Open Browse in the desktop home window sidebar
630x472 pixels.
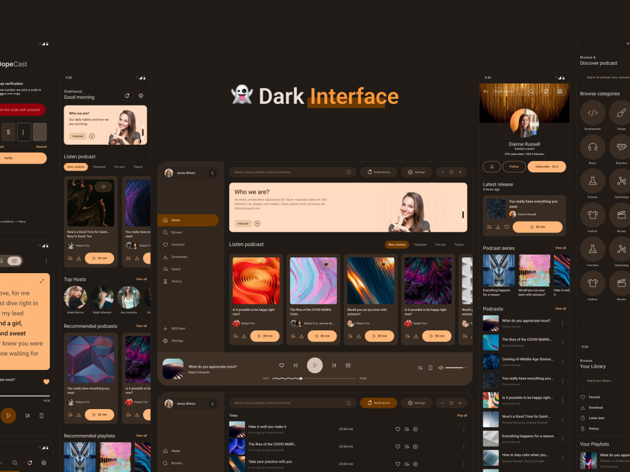click(173, 232)
